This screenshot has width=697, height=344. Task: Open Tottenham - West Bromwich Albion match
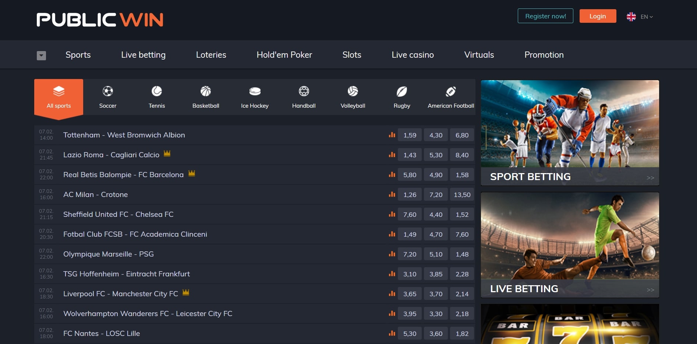click(124, 135)
